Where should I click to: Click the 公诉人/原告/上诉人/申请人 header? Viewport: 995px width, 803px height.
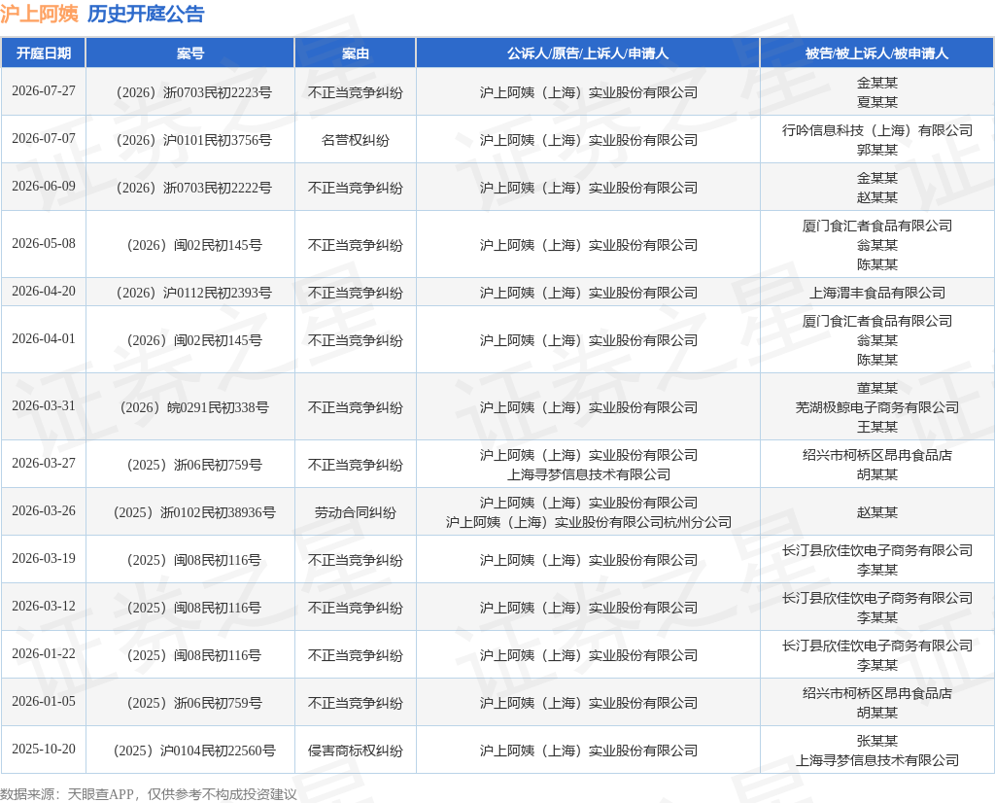click(588, 53)
